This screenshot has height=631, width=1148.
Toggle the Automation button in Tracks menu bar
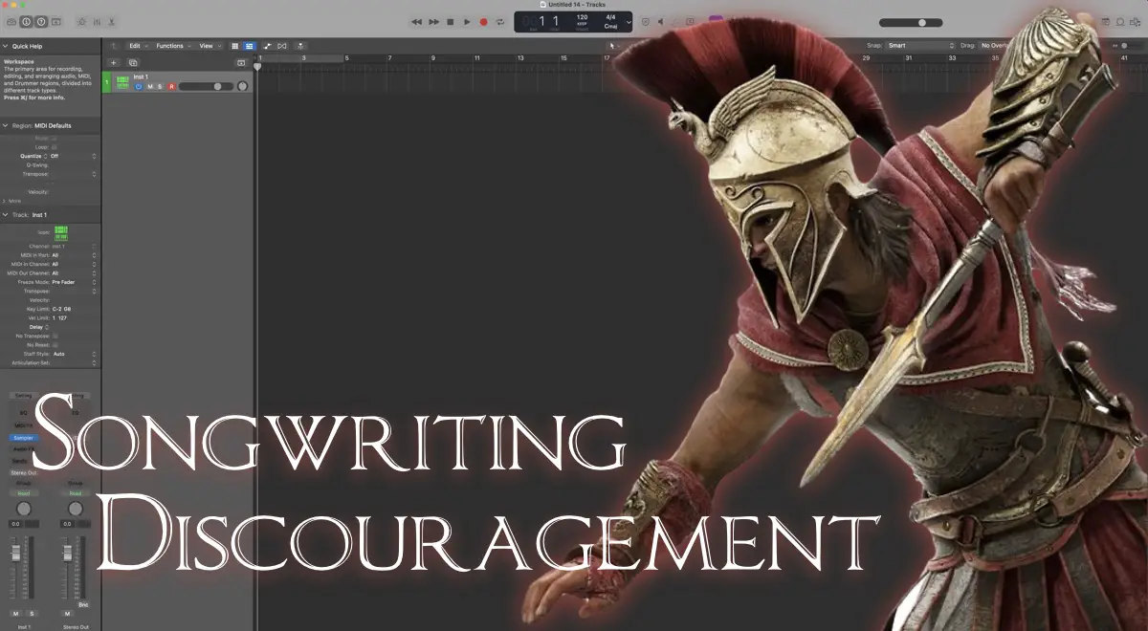[268, 46]
